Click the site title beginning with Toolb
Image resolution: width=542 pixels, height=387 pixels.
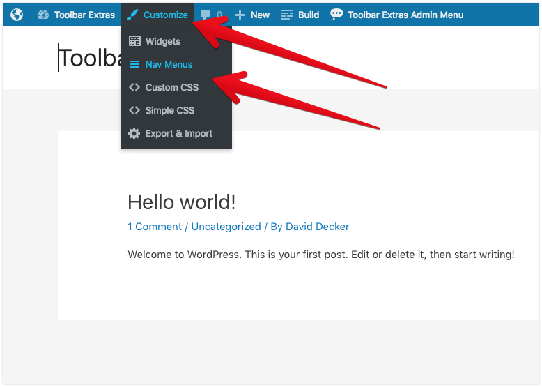click(90, 57)
